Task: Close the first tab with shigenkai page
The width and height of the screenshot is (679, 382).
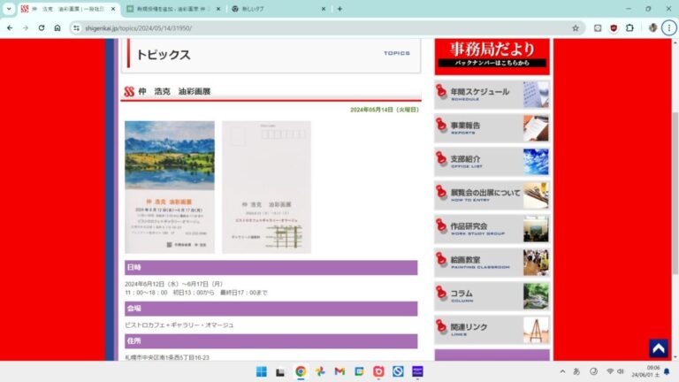Action: 113,9
